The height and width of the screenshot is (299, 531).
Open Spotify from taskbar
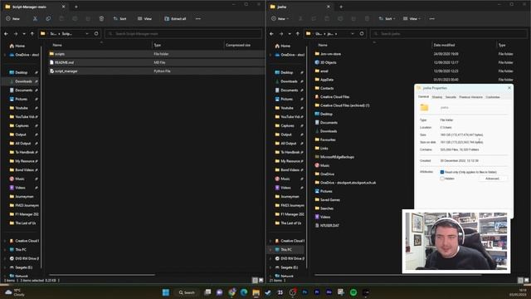pos(353,292)
